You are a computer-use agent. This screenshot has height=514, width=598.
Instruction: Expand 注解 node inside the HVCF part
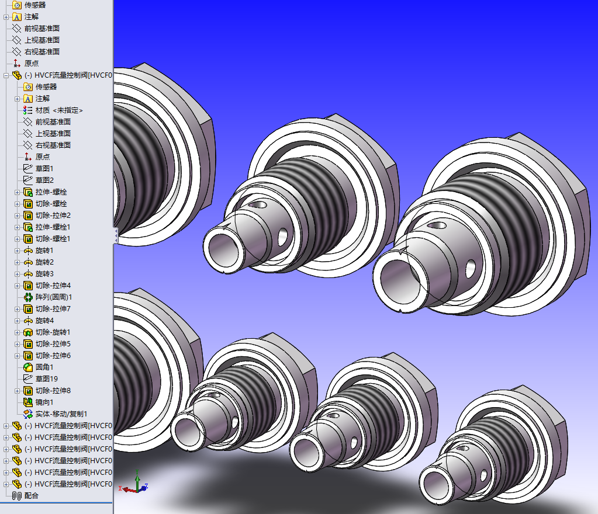(x=17, y=99)
